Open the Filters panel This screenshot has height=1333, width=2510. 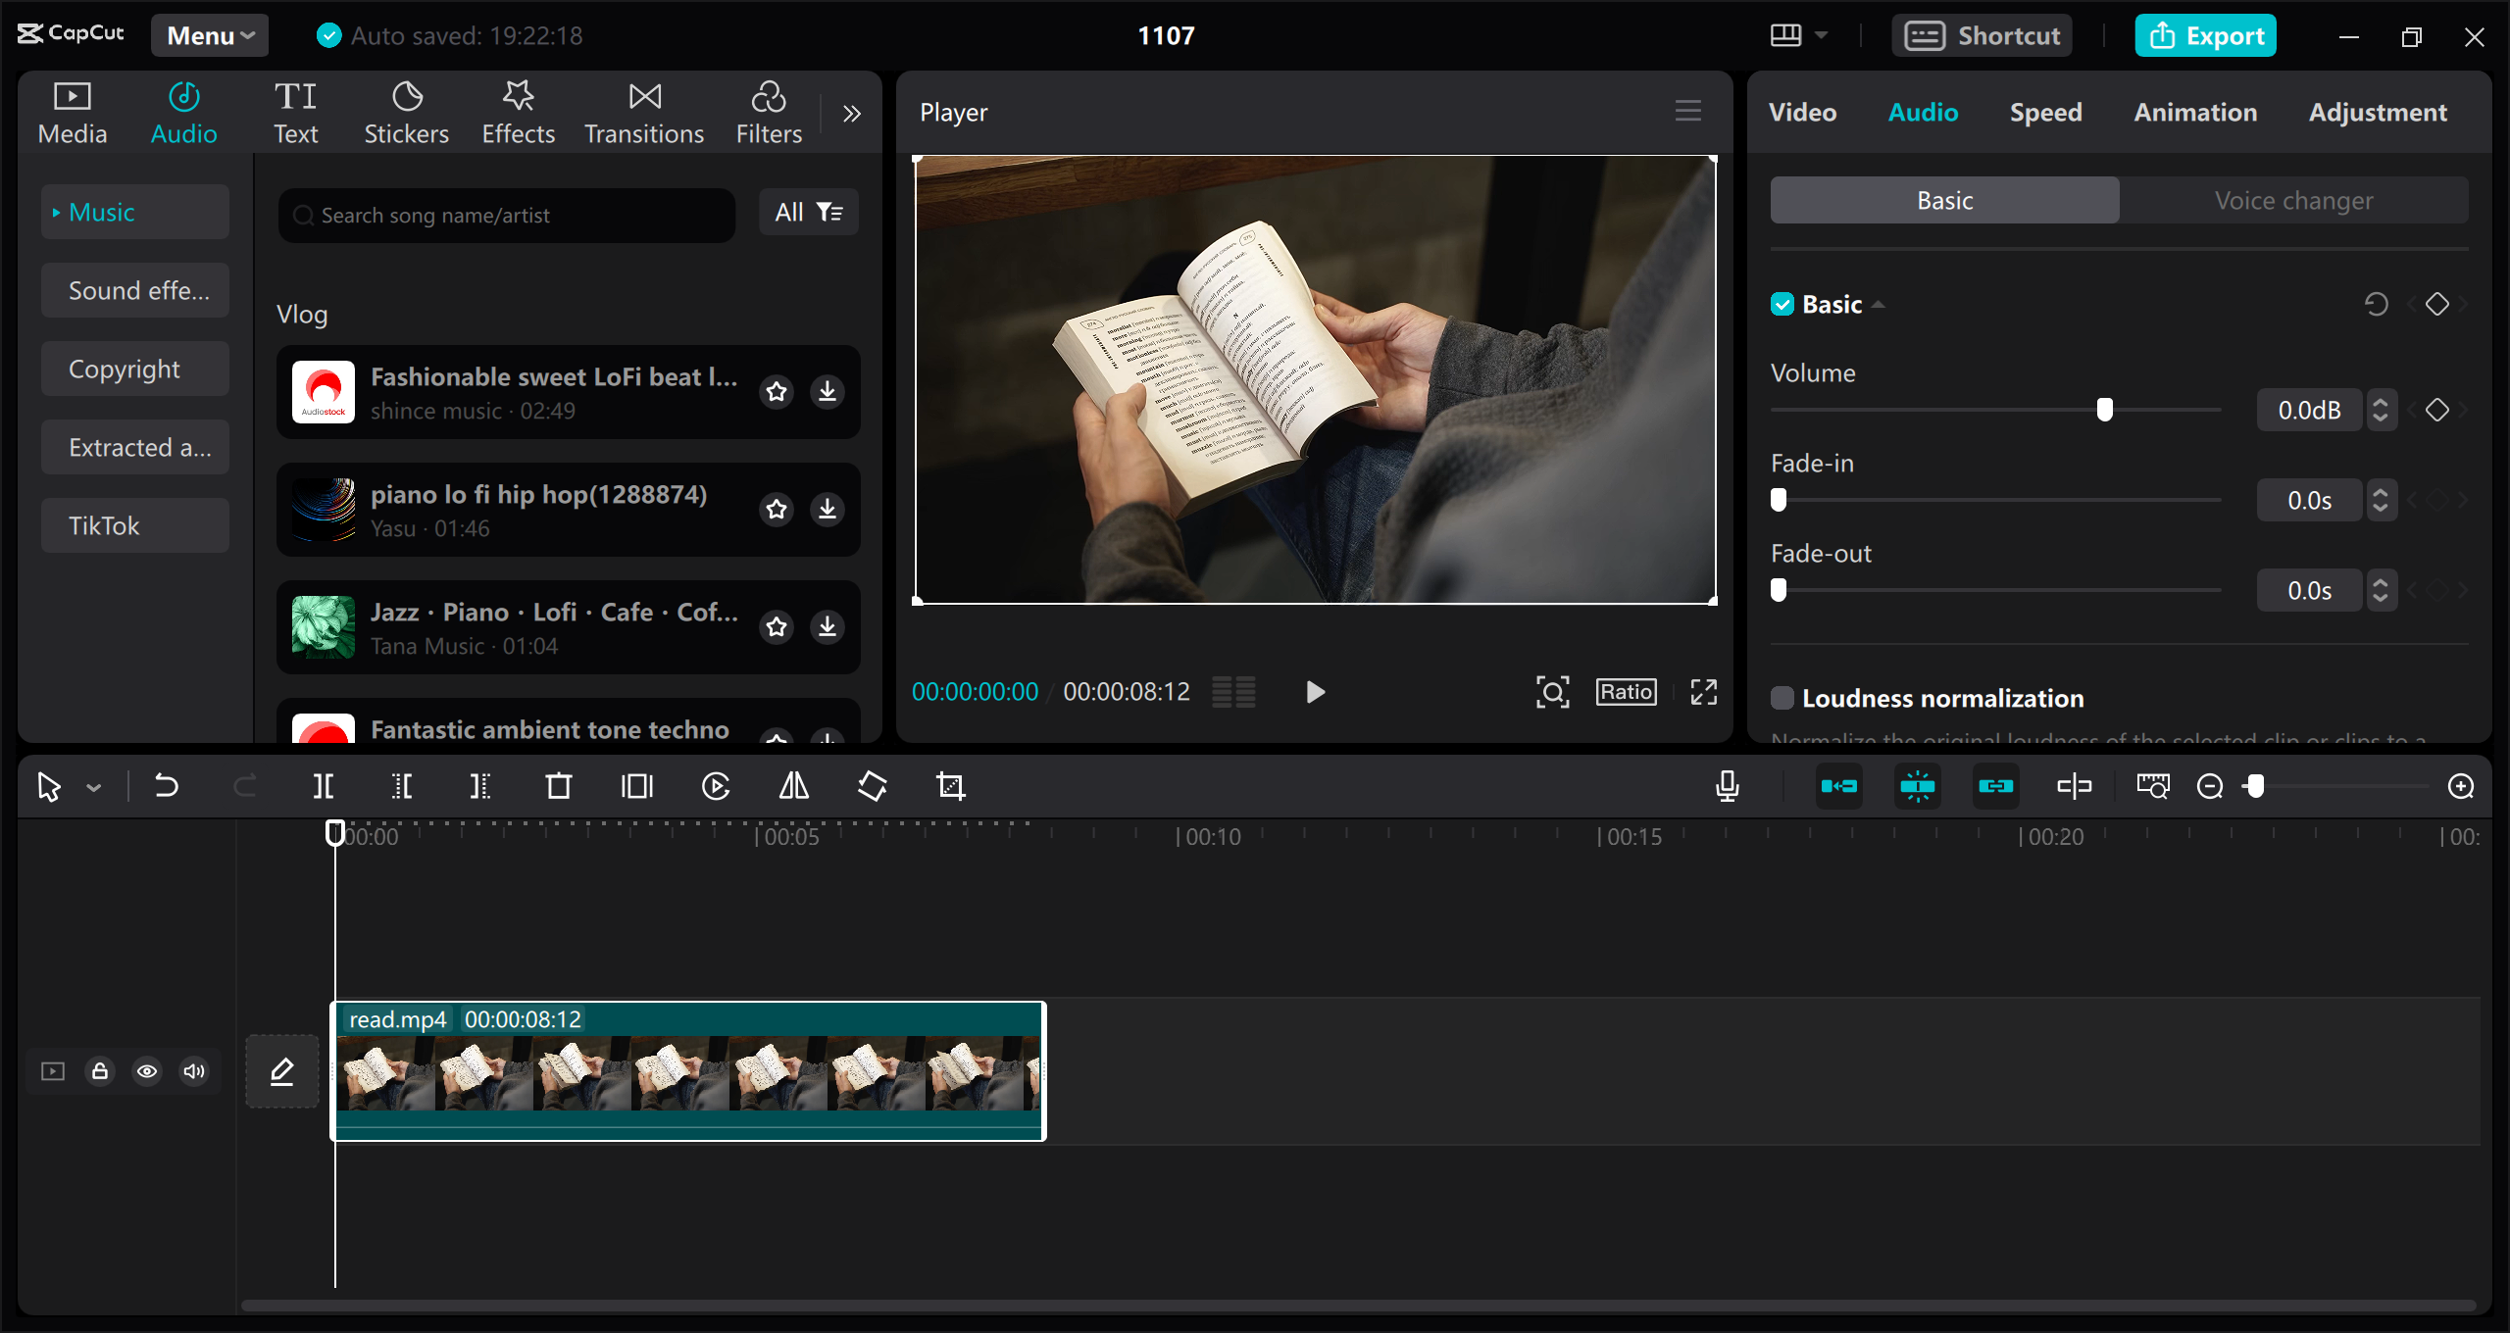point(768,111)
